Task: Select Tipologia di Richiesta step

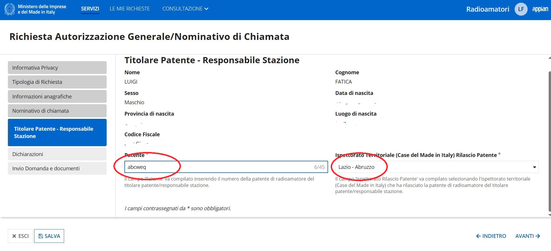Action: (x=57, y=82)
